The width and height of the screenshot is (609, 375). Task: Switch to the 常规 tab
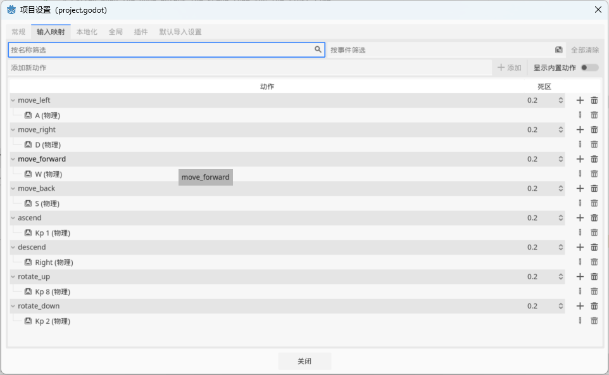(18, 30)
